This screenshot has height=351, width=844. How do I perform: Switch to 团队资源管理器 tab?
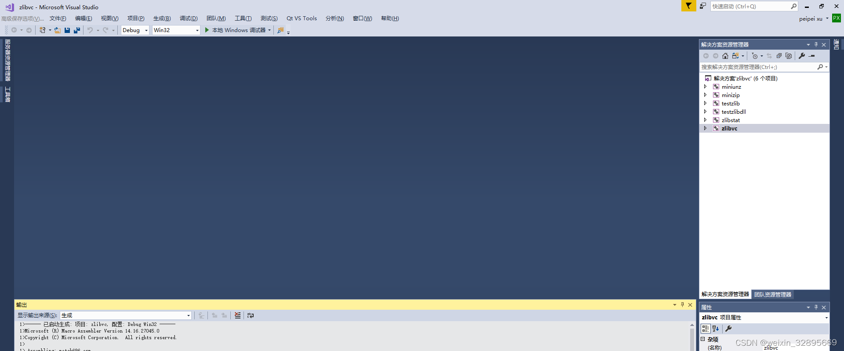point(773,295)
